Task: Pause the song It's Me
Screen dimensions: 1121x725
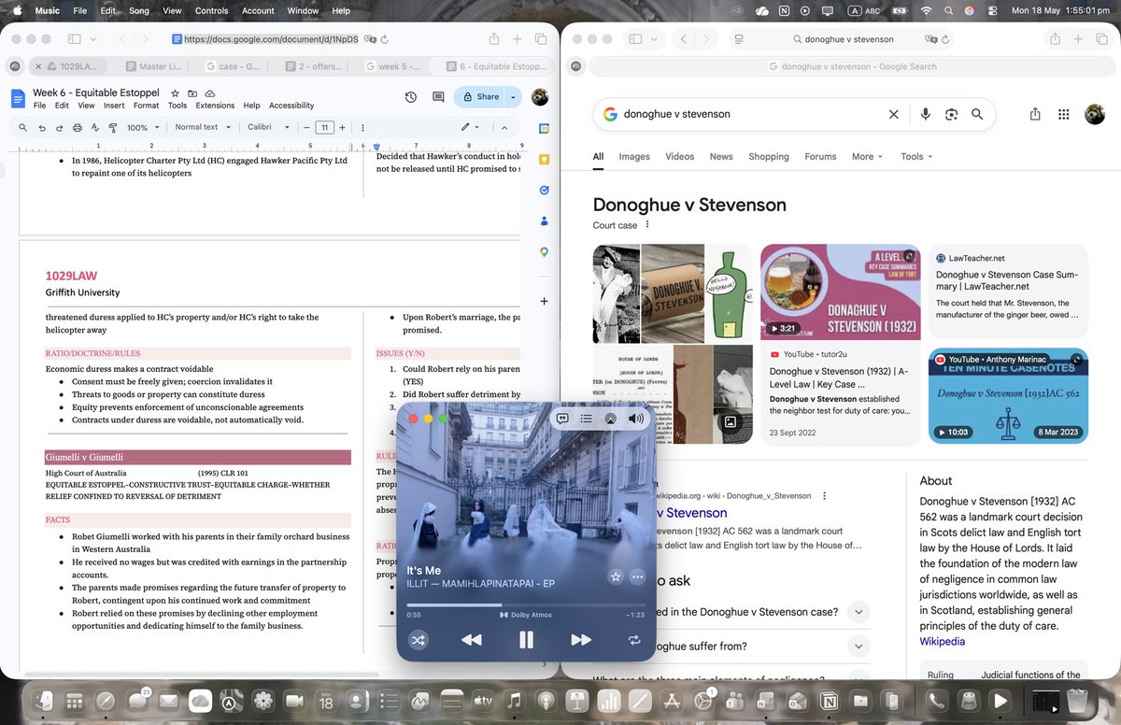Action: pyautogui.click(x=526, y=640)
